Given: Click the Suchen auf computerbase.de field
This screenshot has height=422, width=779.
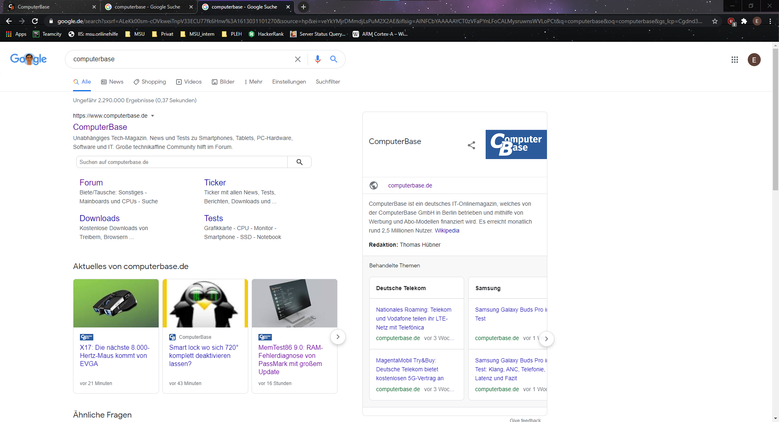Looking at the screenshot, I should pos(182,162).
